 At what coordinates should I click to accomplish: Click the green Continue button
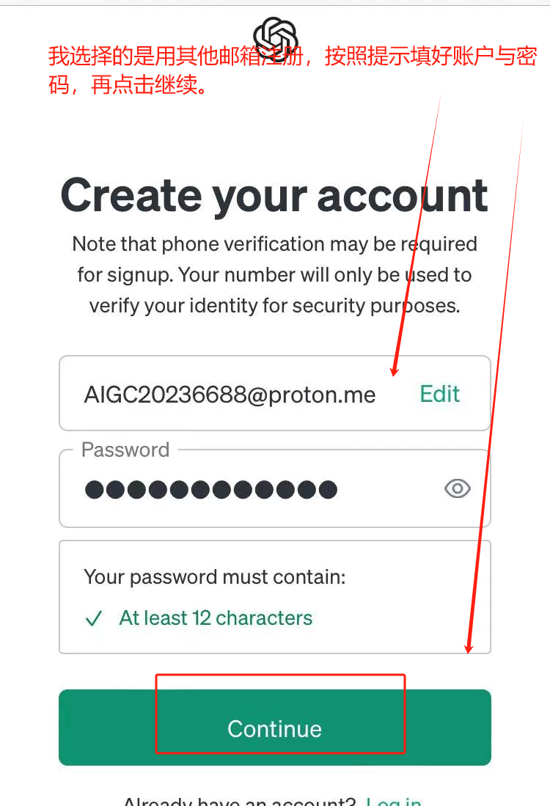pos(275,728)
